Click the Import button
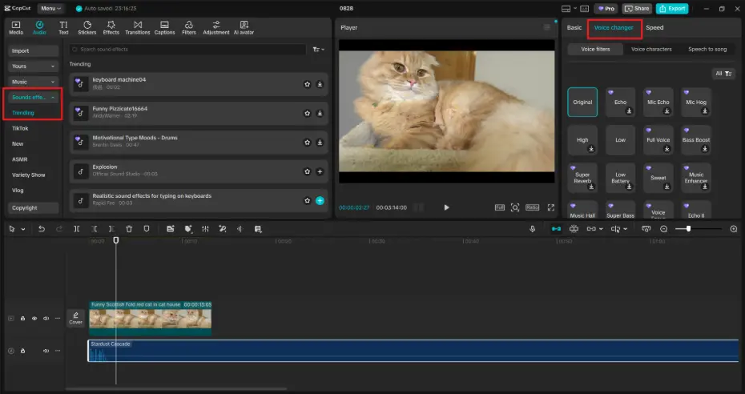Screen dimensions: 745x394 pyautogui.click(x=34, y=50)
